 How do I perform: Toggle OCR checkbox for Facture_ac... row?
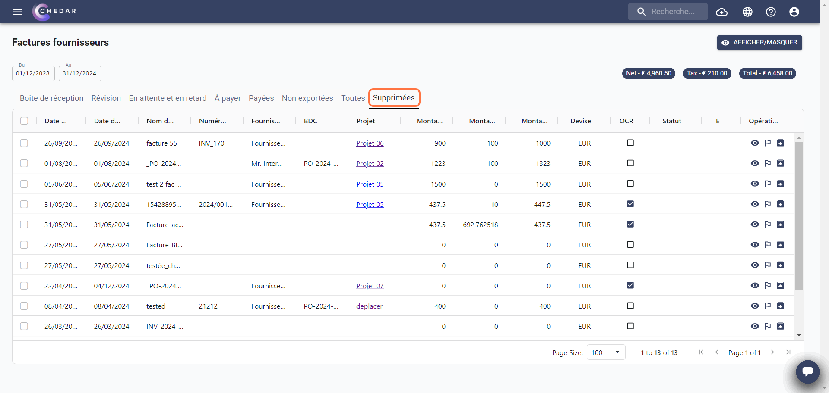coord(630,224)
